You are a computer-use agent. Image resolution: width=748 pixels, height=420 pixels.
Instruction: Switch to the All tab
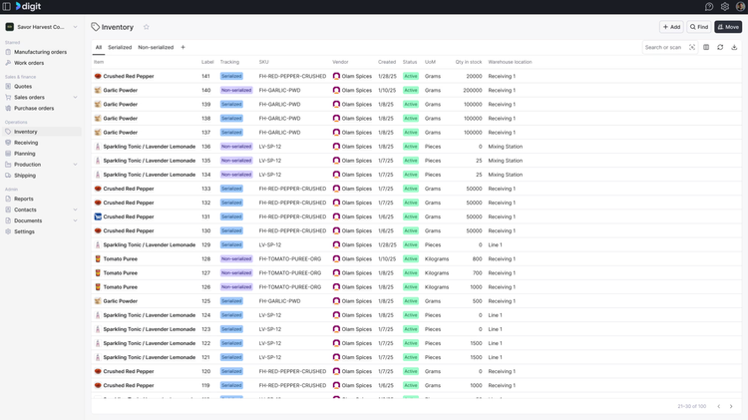[x=99, y=47]
